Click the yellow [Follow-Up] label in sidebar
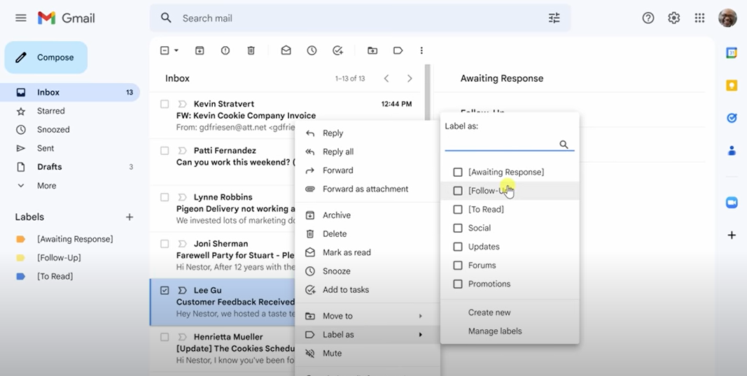The width and height of the screenshot is (747, 376). point(59,258)
